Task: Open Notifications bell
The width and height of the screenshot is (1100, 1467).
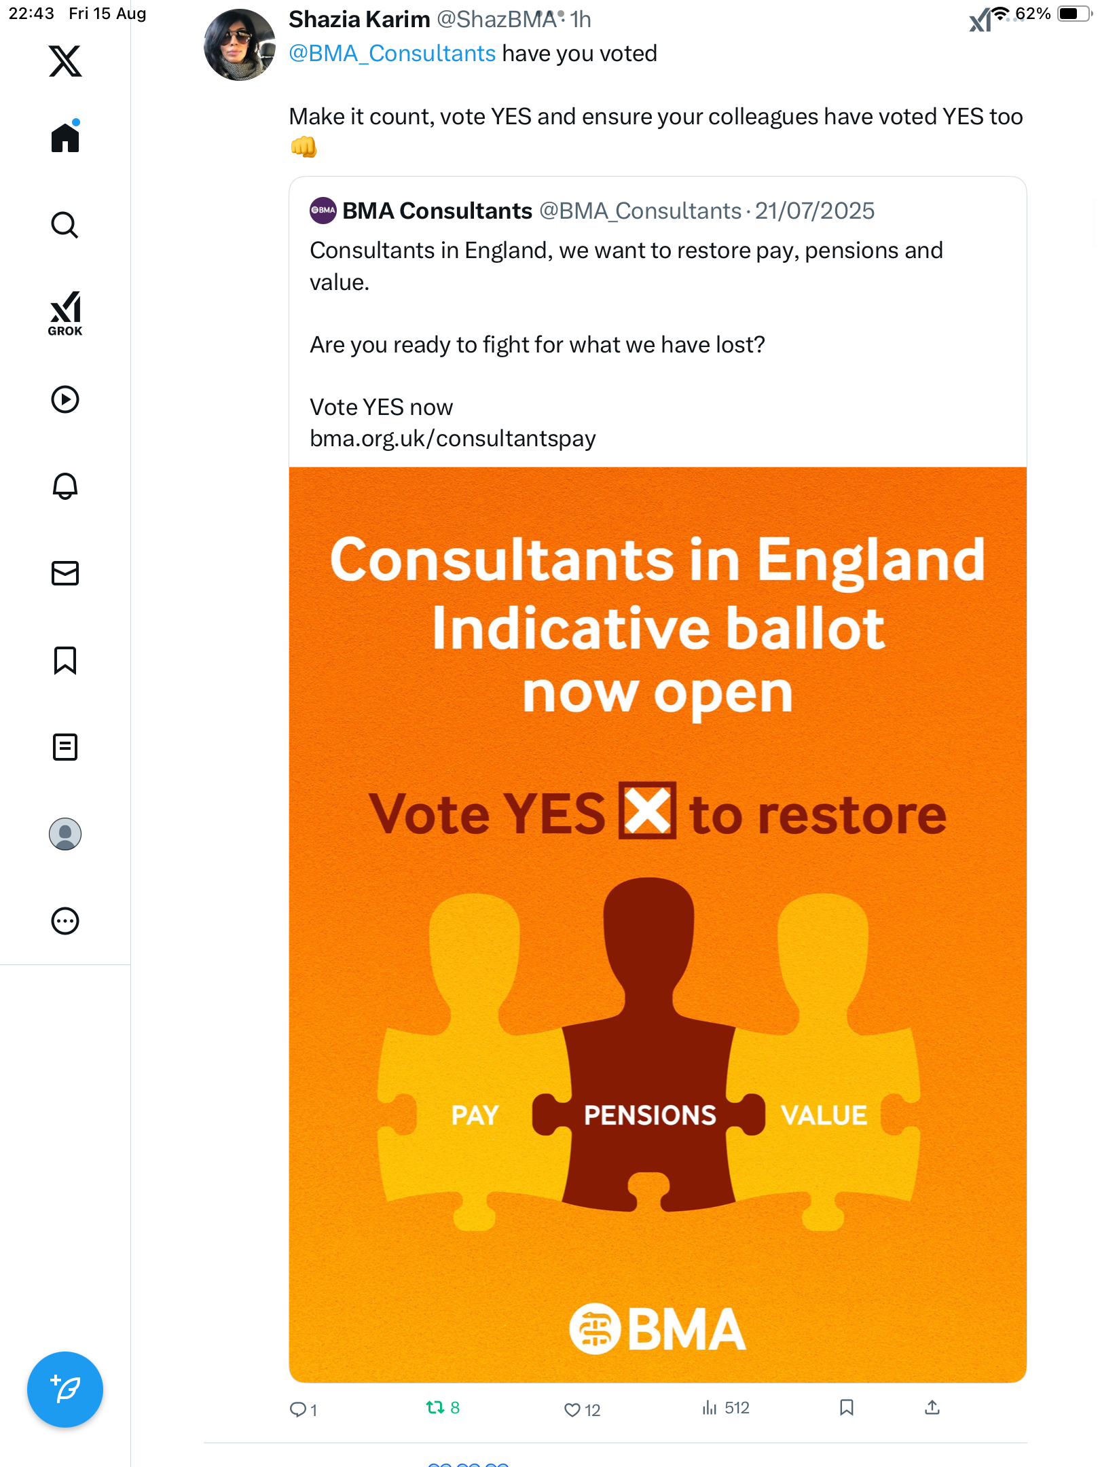Action: click(65, 486)
